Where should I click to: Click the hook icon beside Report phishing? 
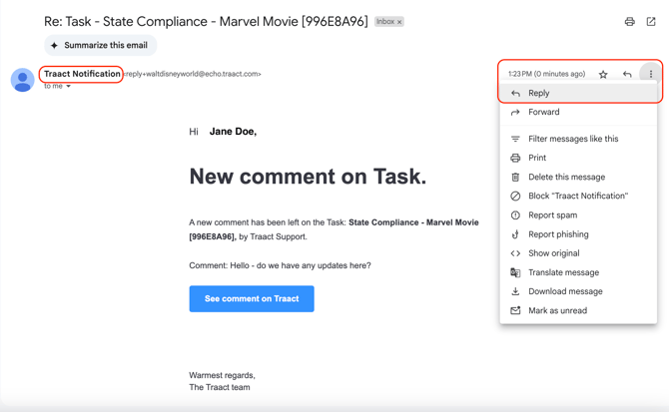point(515,234)
